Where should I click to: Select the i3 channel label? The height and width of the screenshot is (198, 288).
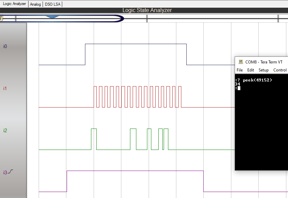pyautogui.click(x=5, y=173)
